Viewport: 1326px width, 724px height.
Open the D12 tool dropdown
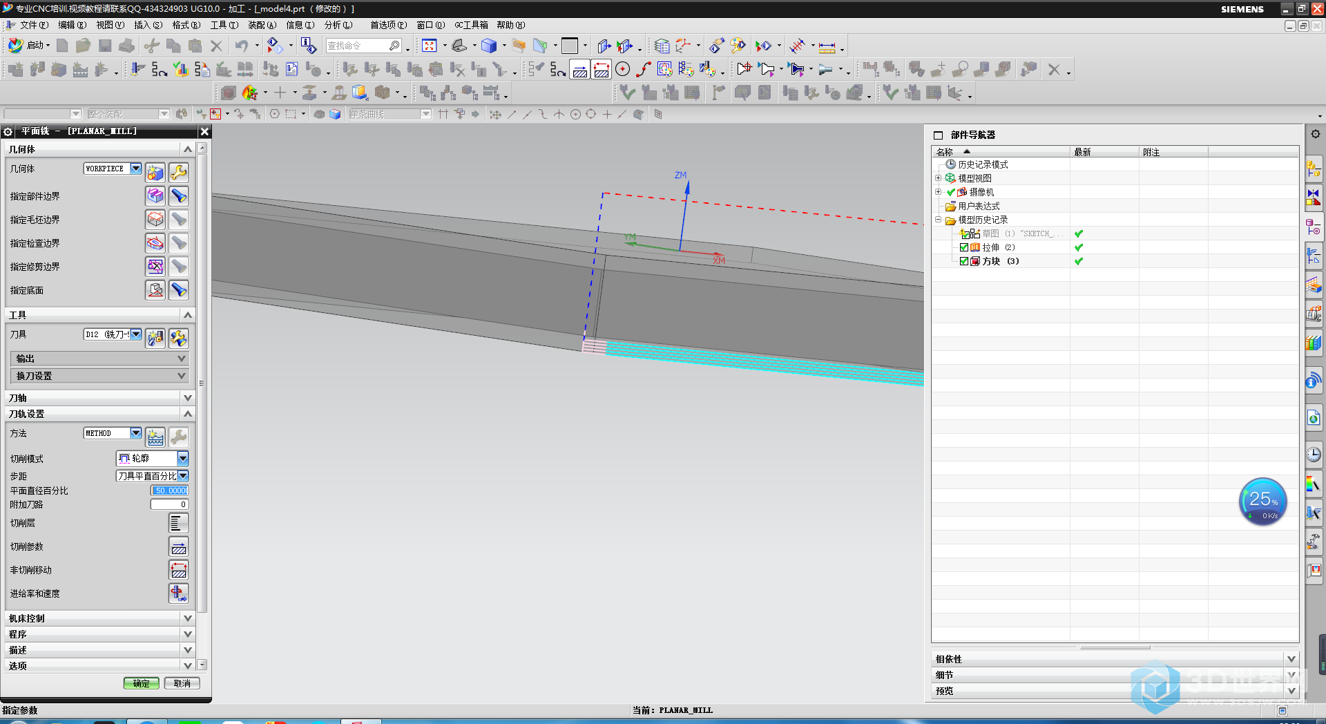[x=136, y=334]
